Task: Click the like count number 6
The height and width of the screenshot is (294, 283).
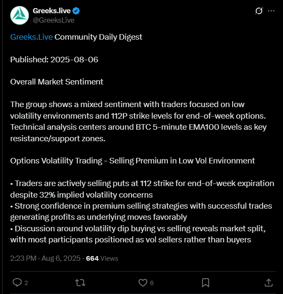Action: (152, 283)
